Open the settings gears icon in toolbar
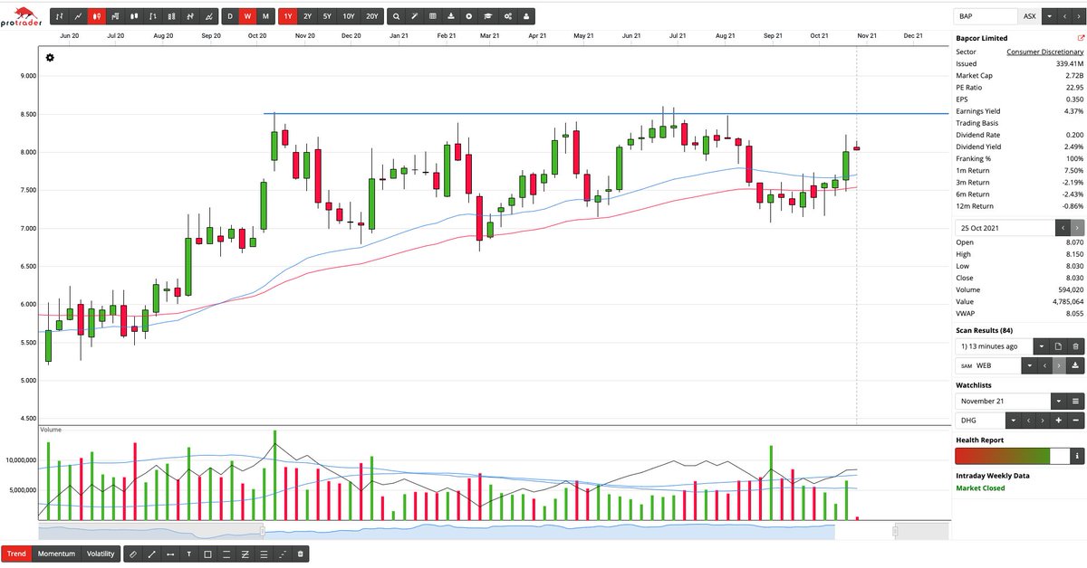1087x568 pixels. (x=507, y=16)
